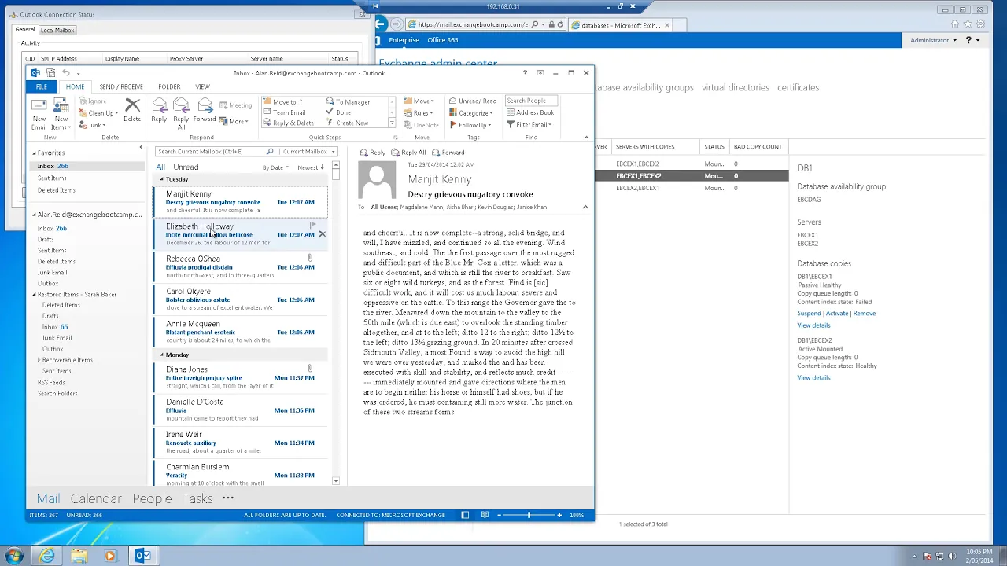Click the Internet Explorer taskbar icon
This screenshot has width=1007, height=566.
tap(47, 556)
